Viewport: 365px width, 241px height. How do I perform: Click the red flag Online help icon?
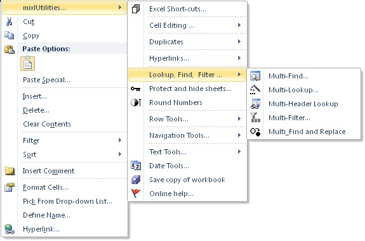click(x=136, y=193)
